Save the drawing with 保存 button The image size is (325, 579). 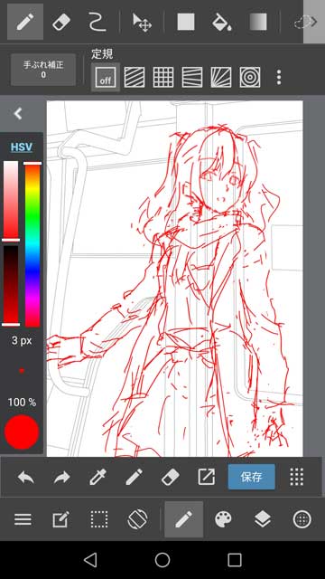coord(251,477)
